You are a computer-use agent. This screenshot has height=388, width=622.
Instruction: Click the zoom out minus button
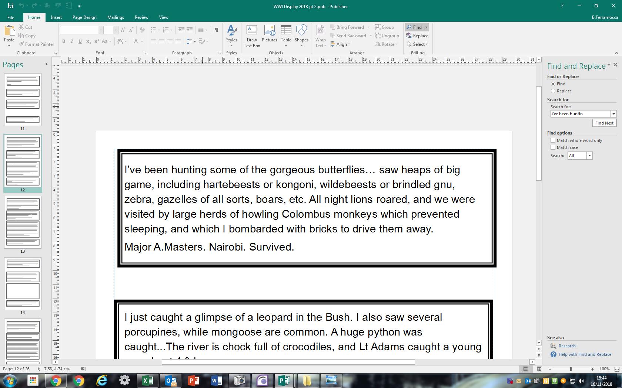(550, 369)
